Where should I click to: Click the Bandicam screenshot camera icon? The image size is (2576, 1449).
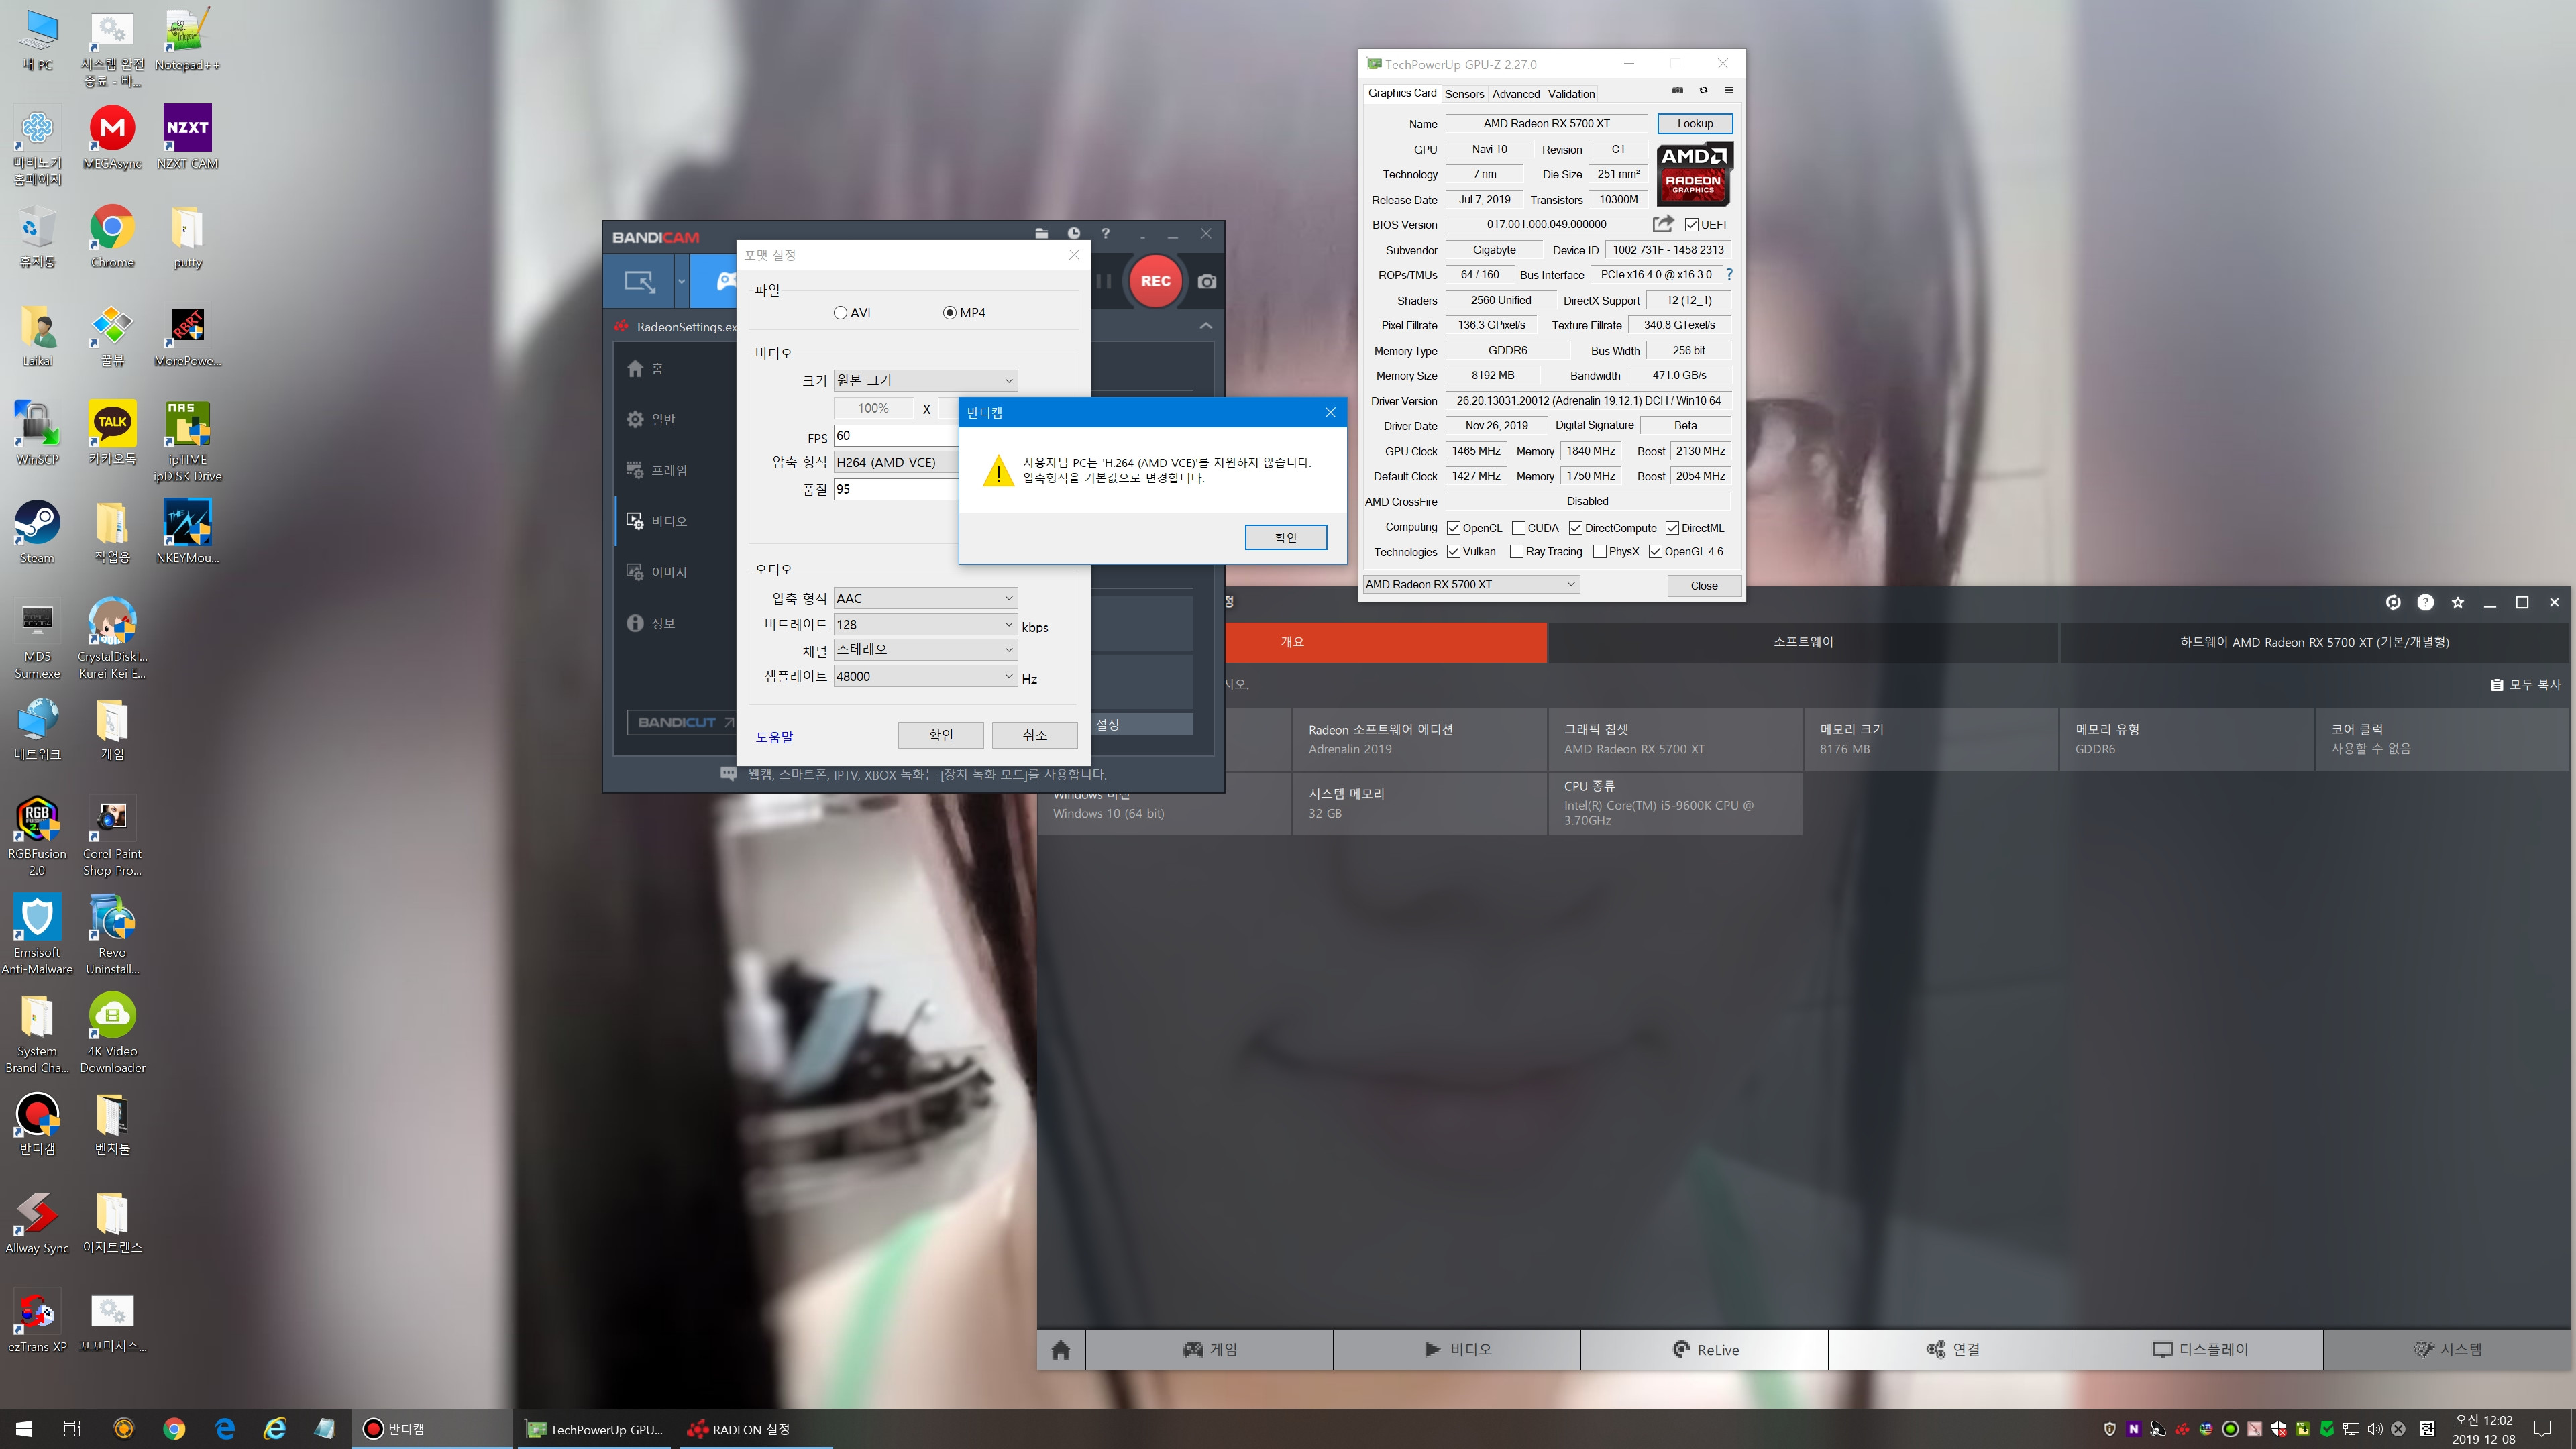(1207, 282)
